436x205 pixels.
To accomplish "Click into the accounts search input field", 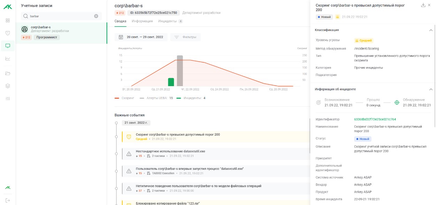I will click(x=59, y=16).
